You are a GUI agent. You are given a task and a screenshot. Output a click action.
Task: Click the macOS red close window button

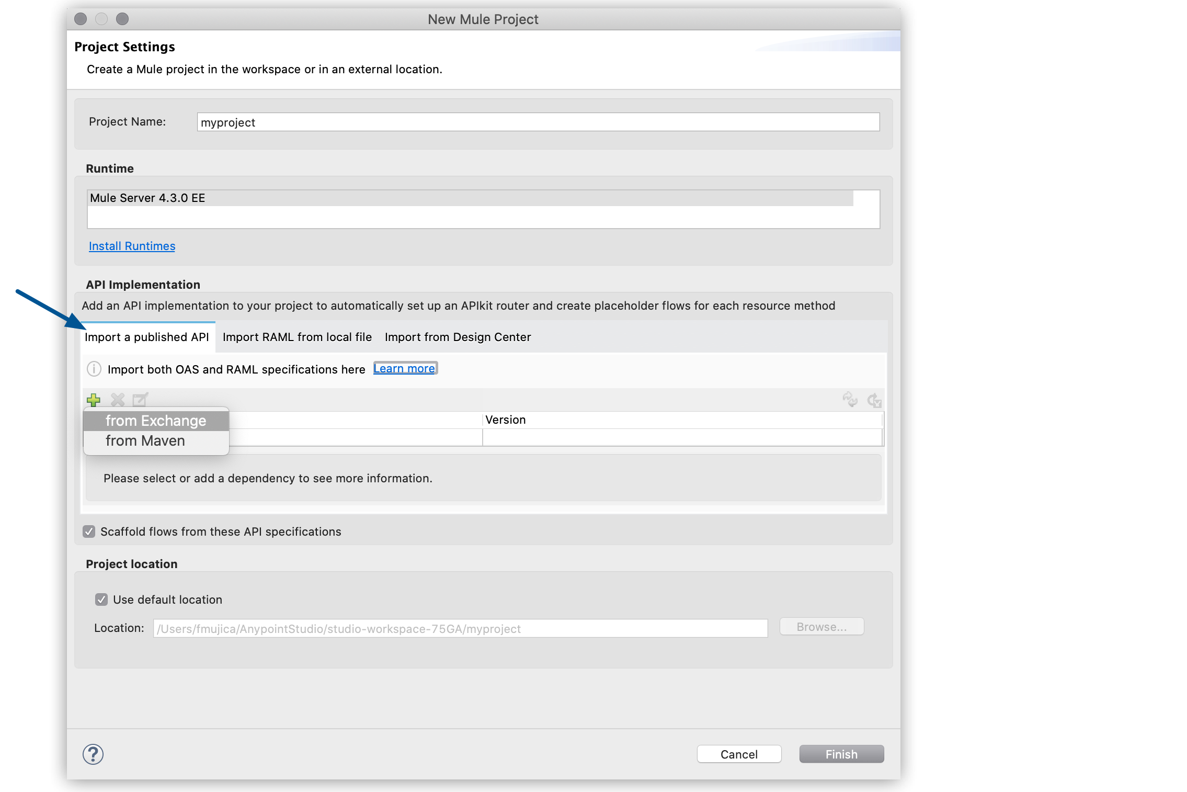pyautogui.click(x=81, y=19)
